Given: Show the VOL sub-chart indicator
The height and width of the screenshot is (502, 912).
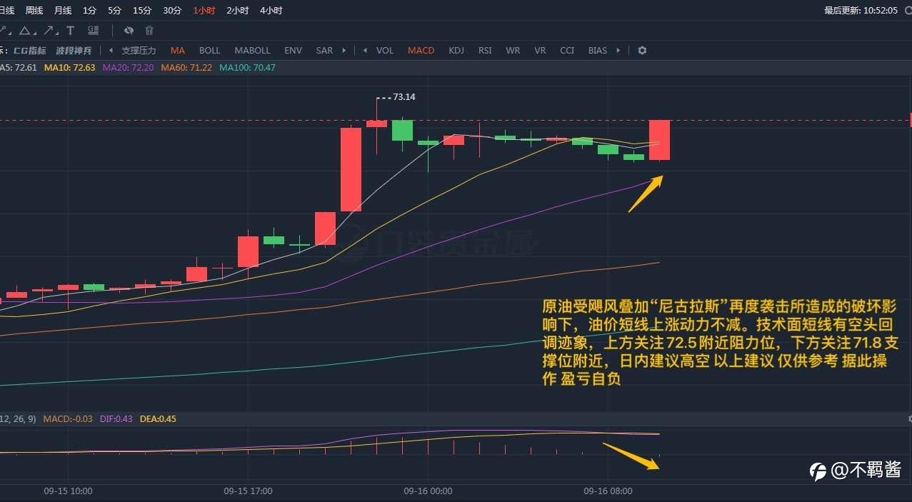Looking at the screenshot, I should click(x=385, y=51).
